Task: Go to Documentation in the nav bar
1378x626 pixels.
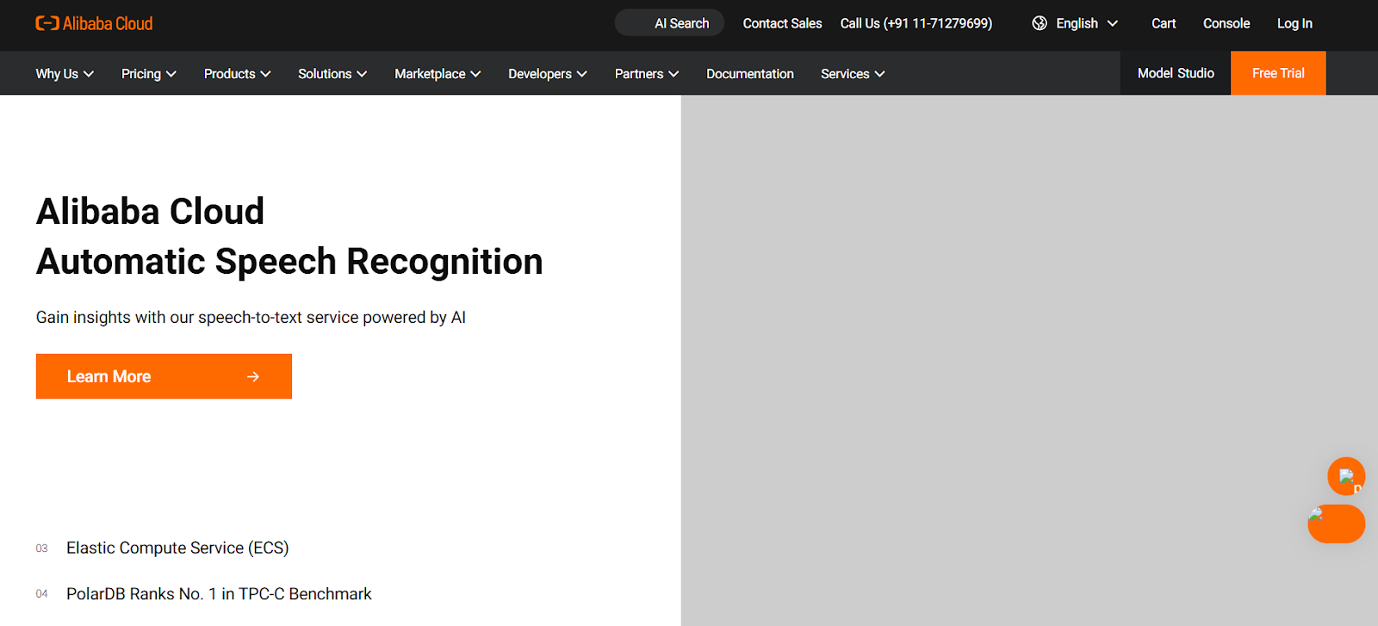Action: tap(750, 74)
